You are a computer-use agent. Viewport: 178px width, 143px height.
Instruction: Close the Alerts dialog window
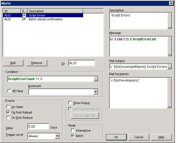[x=171, y=3]
